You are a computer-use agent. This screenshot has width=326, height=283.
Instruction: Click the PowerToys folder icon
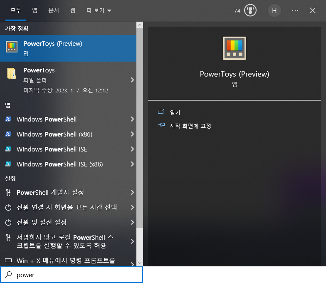click(12, 73)
